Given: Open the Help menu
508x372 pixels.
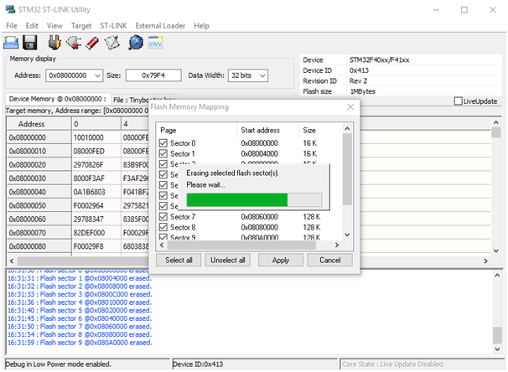Looking at the screenshot, I should 201,26.
